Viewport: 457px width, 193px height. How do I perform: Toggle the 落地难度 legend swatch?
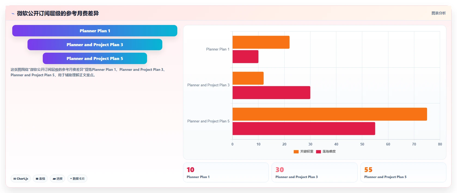coord(318,152)
